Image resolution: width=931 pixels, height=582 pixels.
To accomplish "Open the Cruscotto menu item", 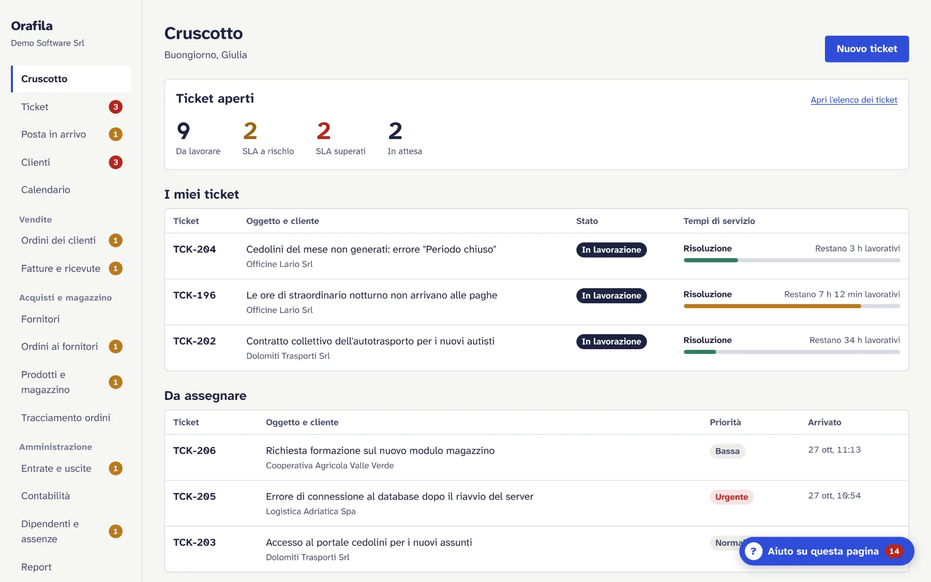I will 71,79.
